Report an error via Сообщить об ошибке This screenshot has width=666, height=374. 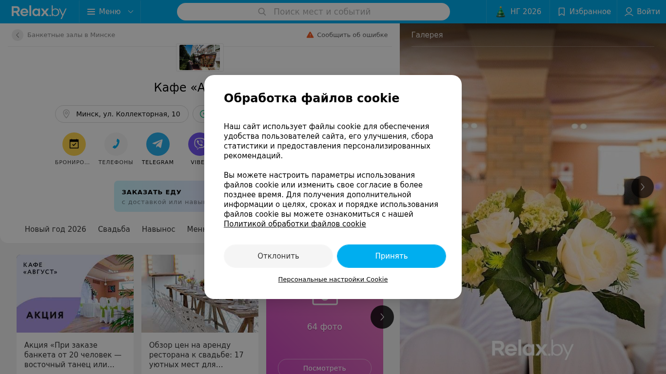(x=347, y=35)
